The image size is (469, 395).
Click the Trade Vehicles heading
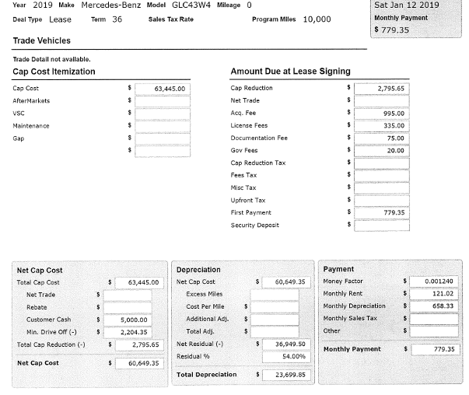pyautogui.click(x=41, y=40)
